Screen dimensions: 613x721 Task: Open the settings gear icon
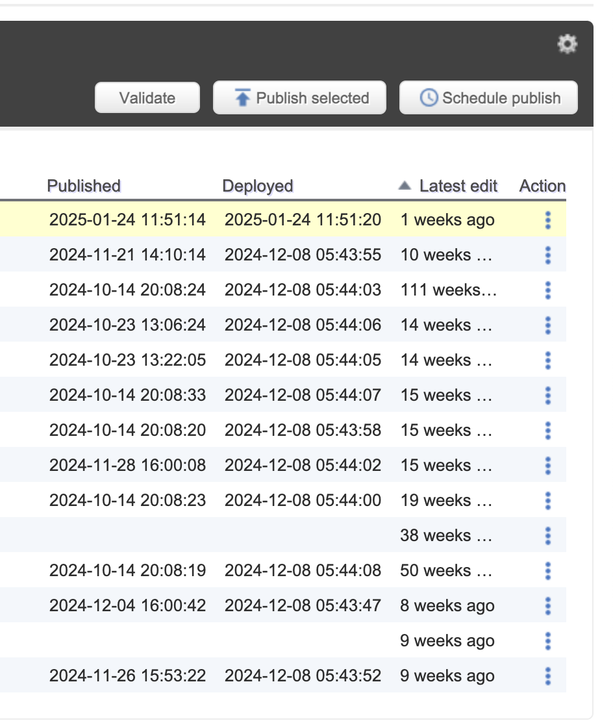(567, 44)
